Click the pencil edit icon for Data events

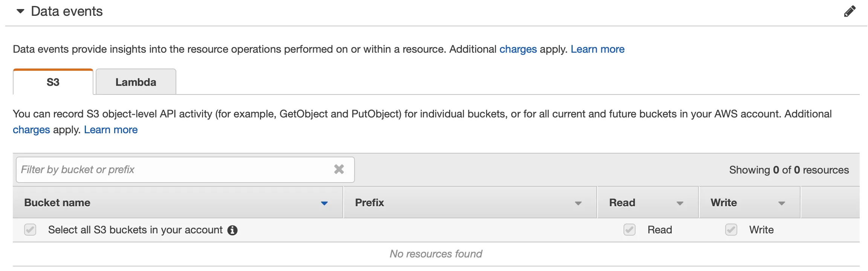coord(850,11)
